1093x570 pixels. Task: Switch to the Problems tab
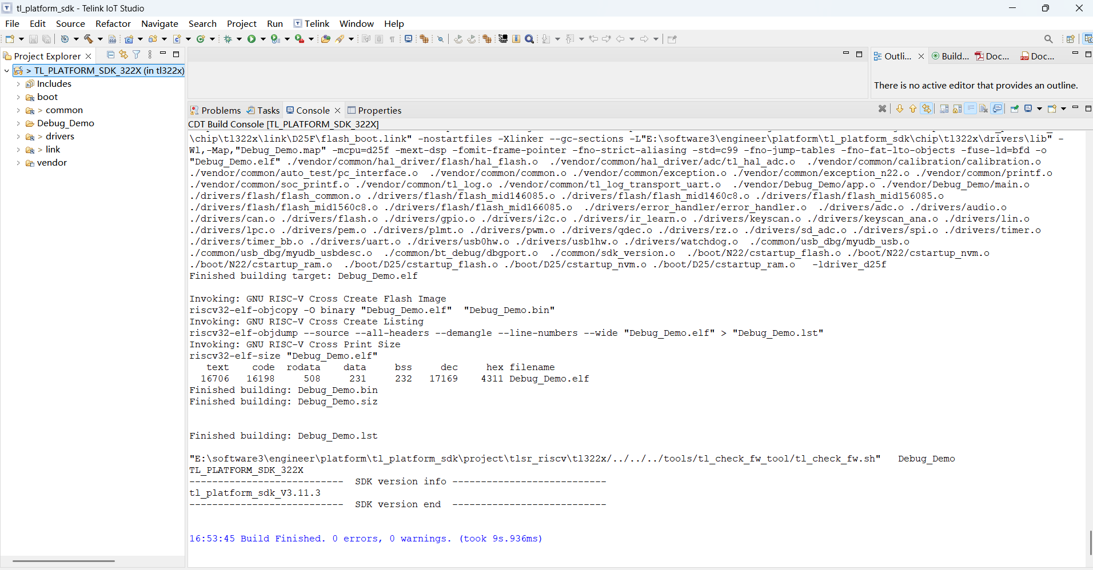tap(216, 110)
